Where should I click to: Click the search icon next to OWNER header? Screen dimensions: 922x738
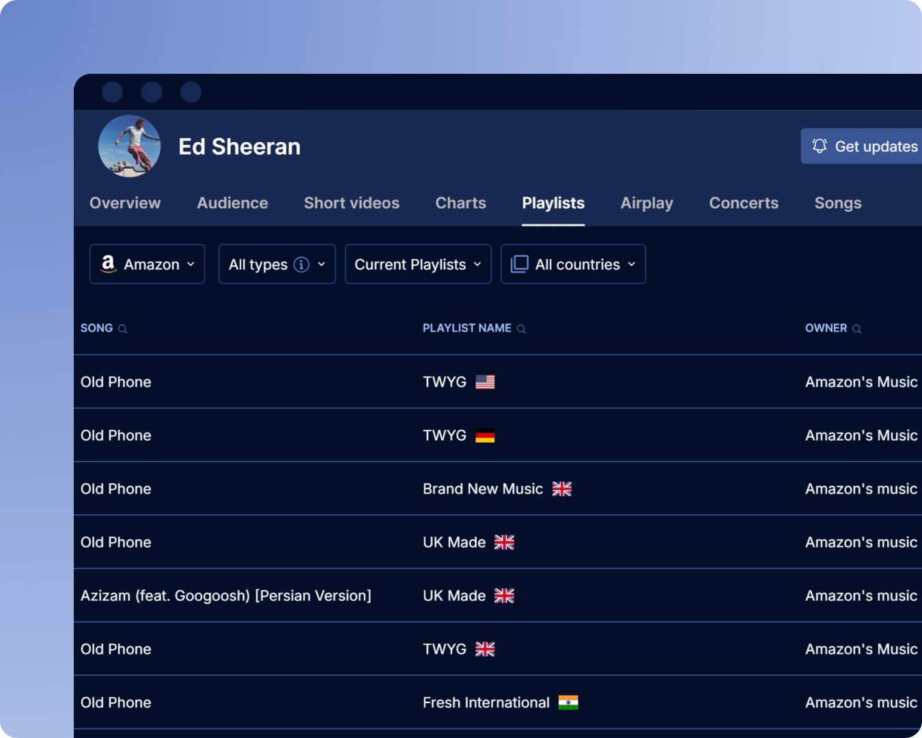[x=858, y=329]
